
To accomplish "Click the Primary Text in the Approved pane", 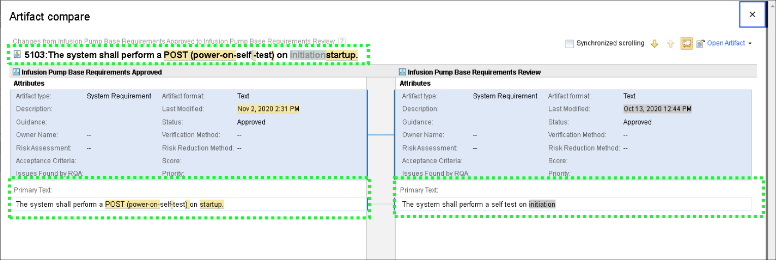I will (120, 204).
